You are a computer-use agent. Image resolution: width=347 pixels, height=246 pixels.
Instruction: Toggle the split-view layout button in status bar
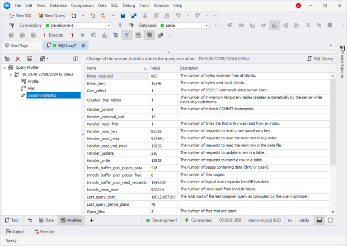pyautogui.click(x=319, y=220)
